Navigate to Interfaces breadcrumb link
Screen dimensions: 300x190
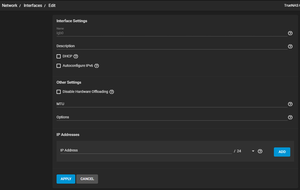[33, 5]
